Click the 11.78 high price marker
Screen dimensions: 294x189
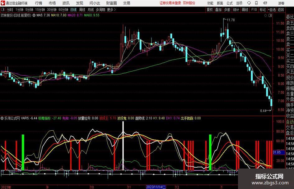tap(231, 20)
